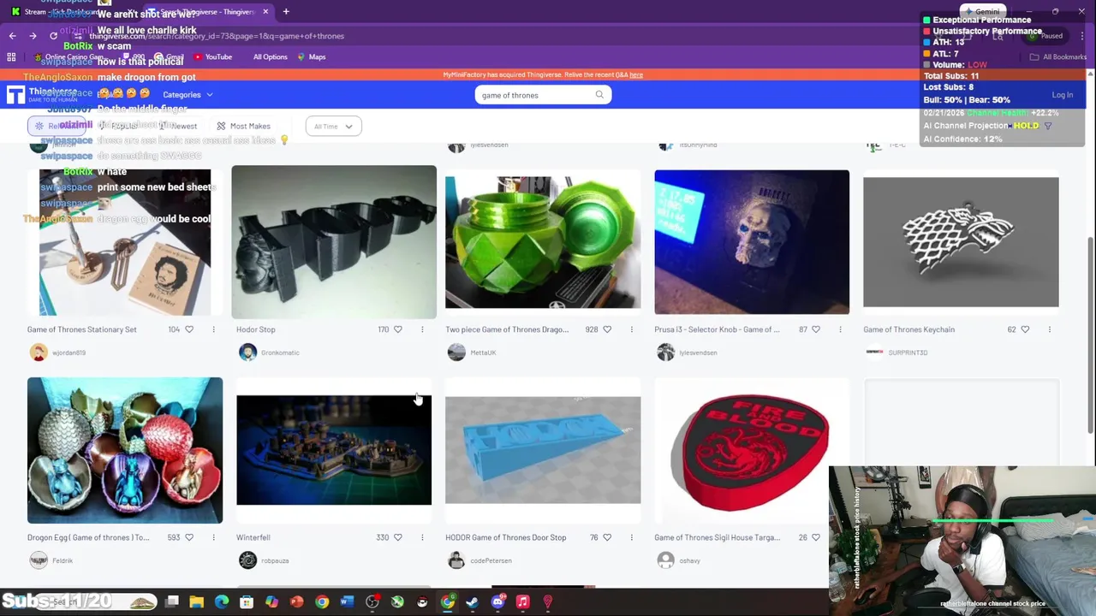Click the browser address bar URL
Screen dimensions: 1096x616
click(217, 36)
